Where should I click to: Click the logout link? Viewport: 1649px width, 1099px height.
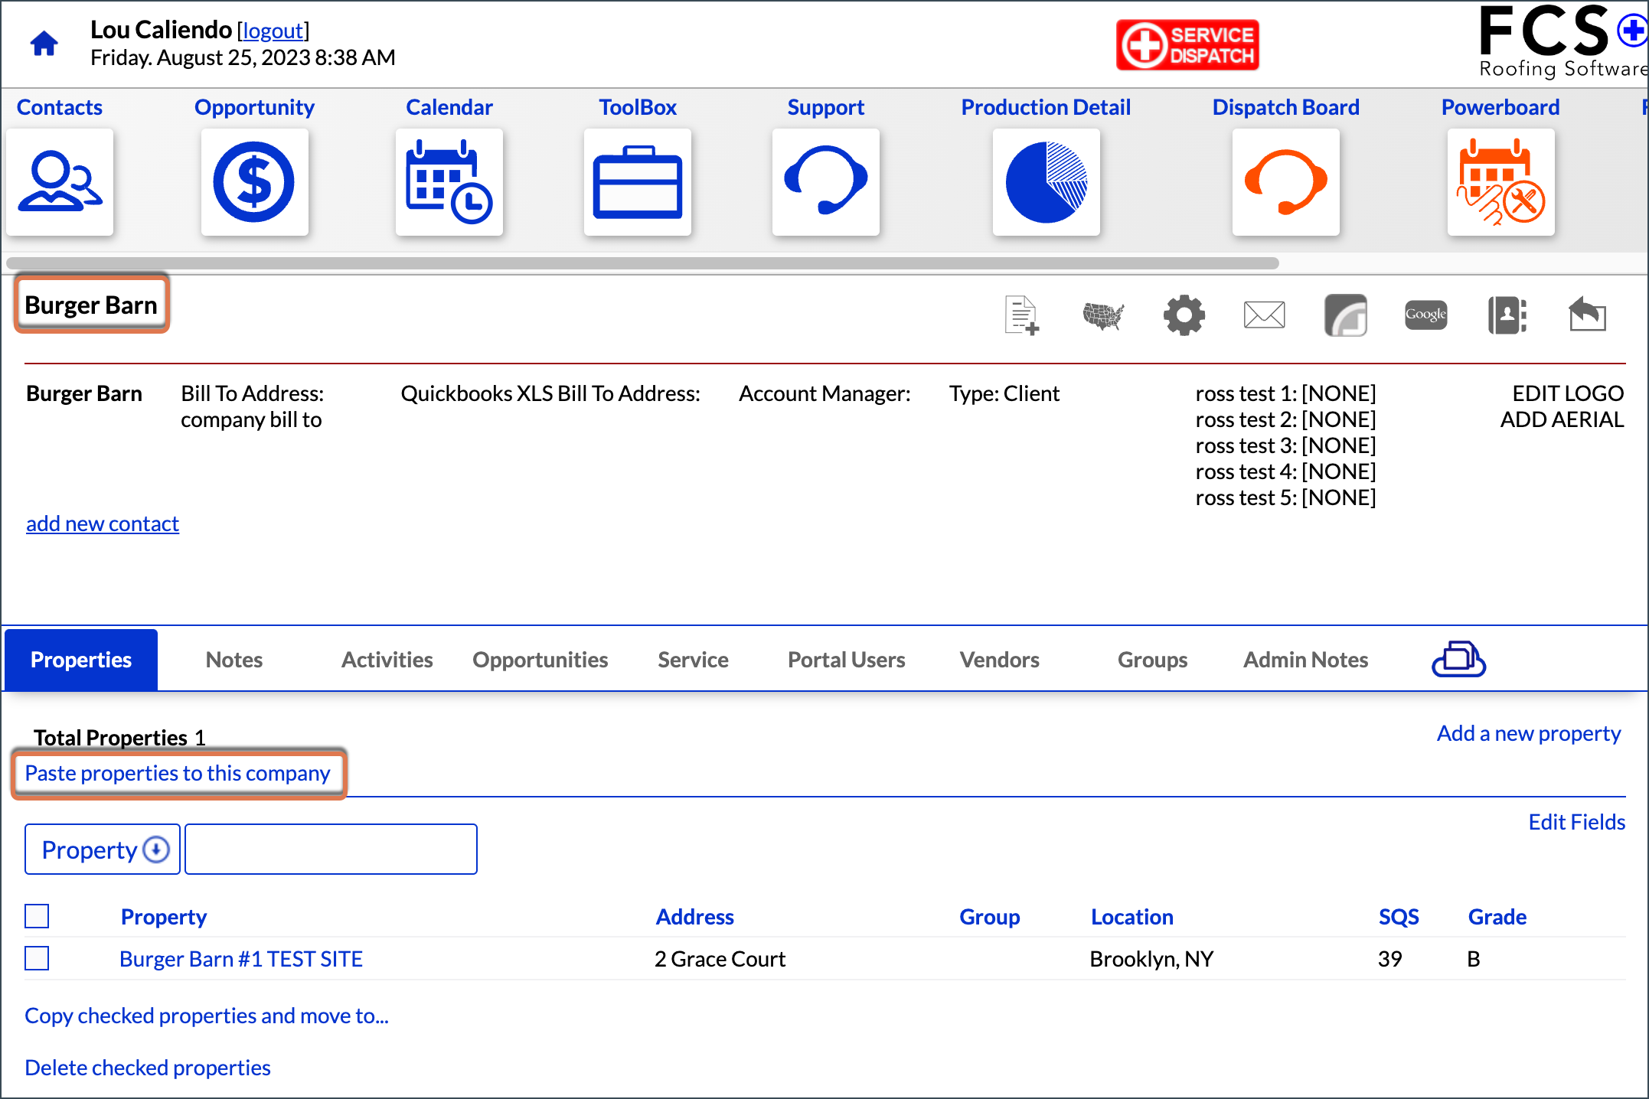(273, 31)
